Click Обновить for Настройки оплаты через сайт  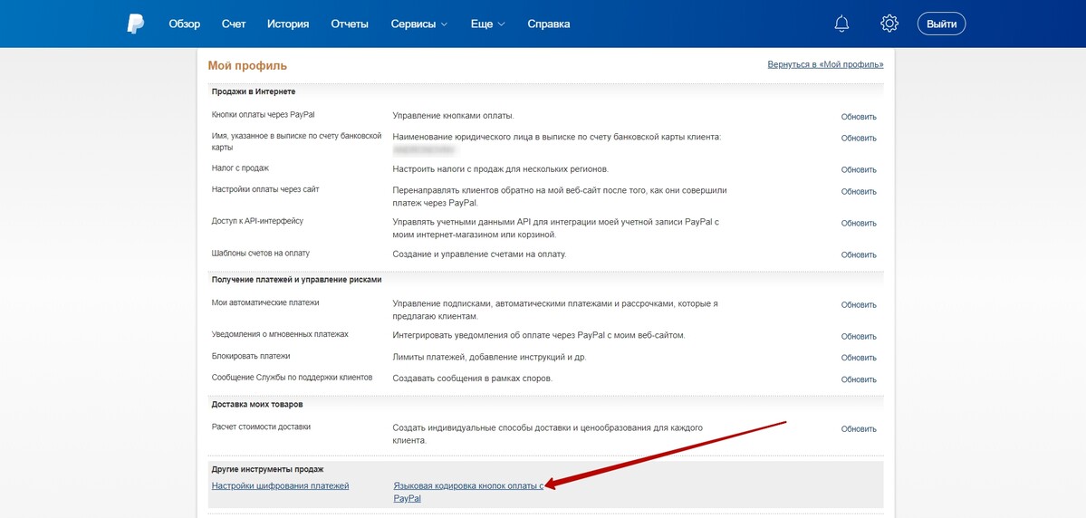pos(859,191)
